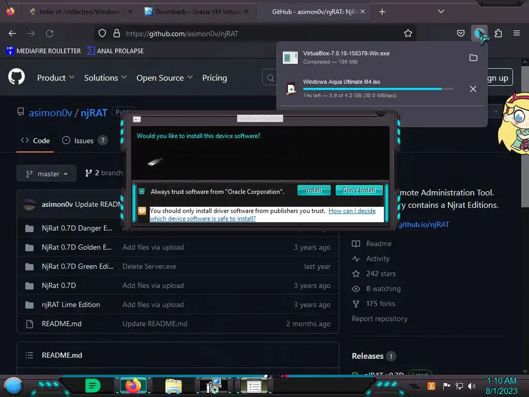Screen dimensions: 529x397
Task: Reload the page with the refresh icon
Action: coord(50,34)
